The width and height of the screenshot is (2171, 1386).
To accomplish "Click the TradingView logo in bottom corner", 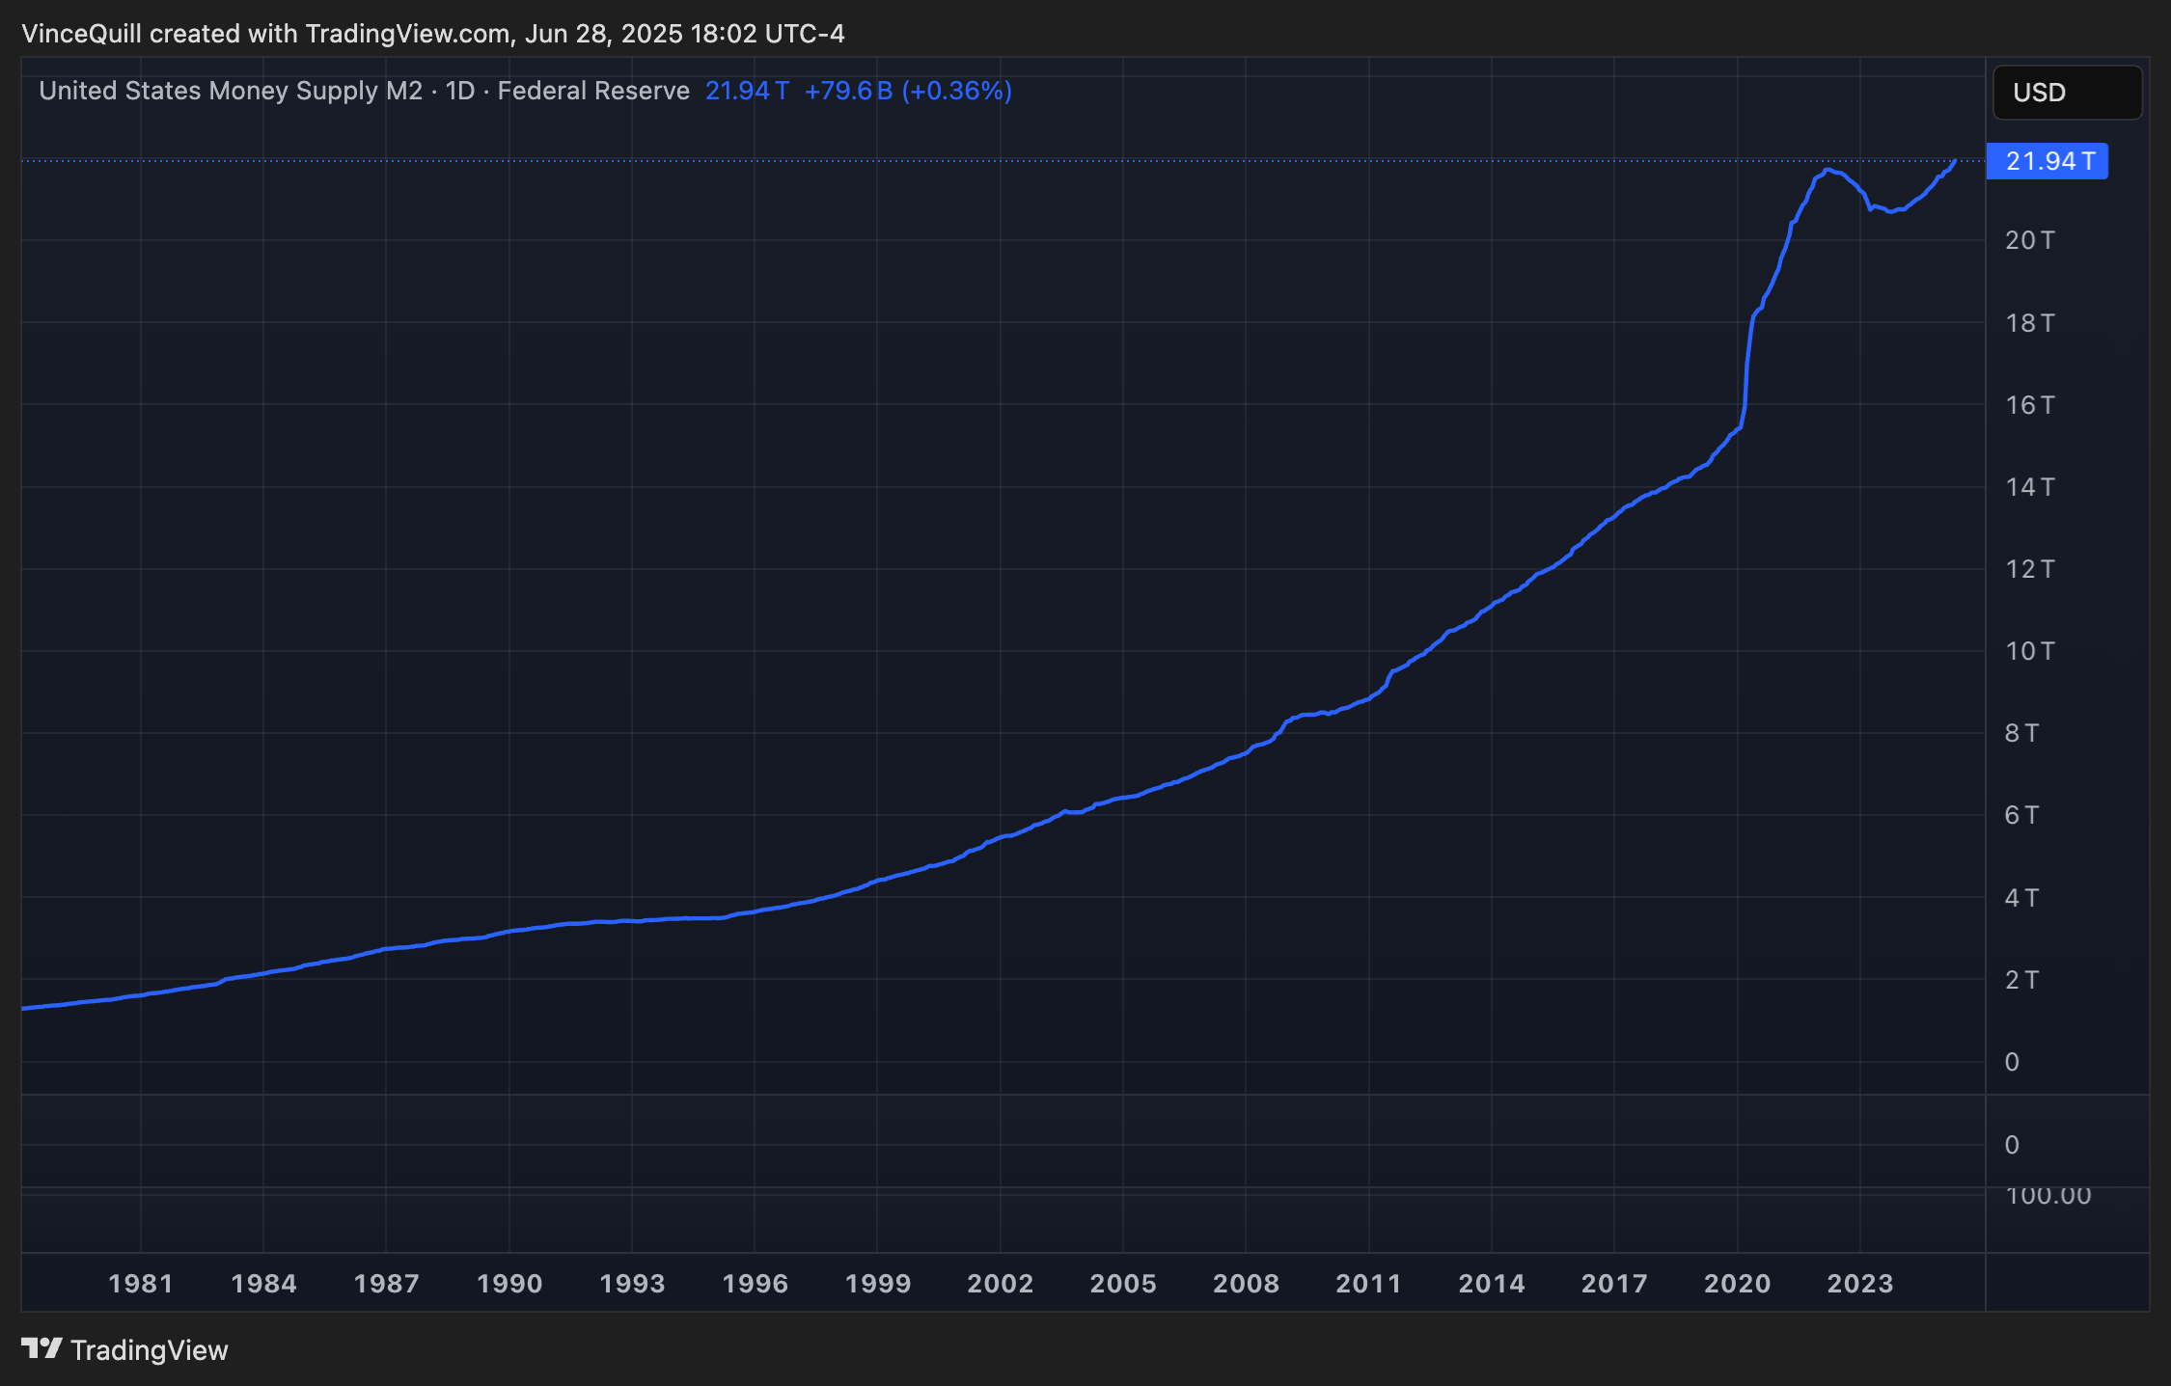I will point(125,1349).
